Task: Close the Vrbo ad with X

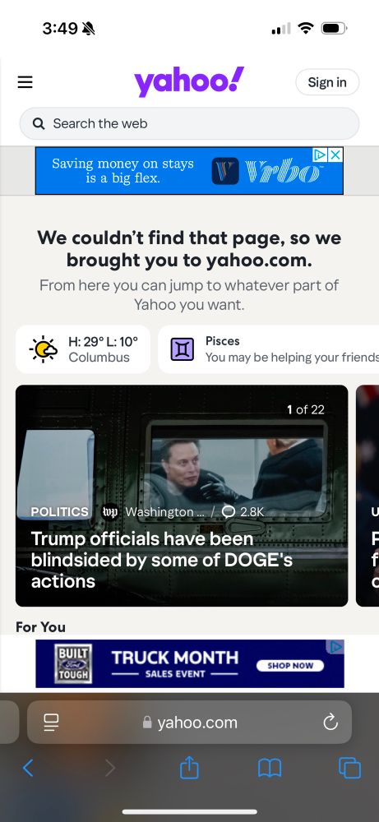Action: tap(335, 155)
